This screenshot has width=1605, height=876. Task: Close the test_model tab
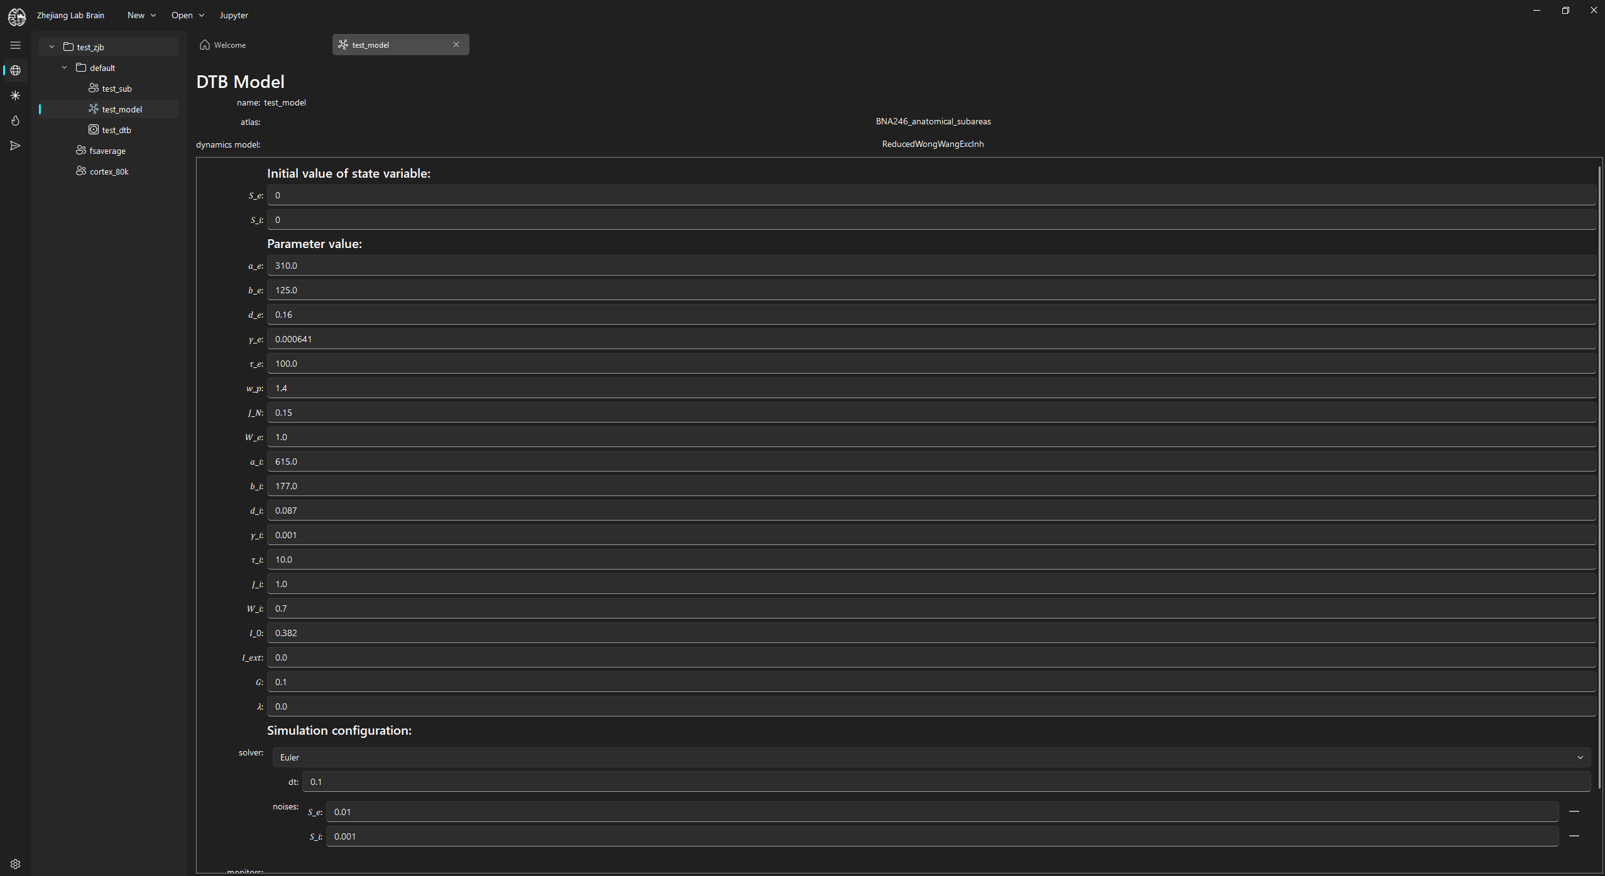pyautogui.click(x=456, y=45)
